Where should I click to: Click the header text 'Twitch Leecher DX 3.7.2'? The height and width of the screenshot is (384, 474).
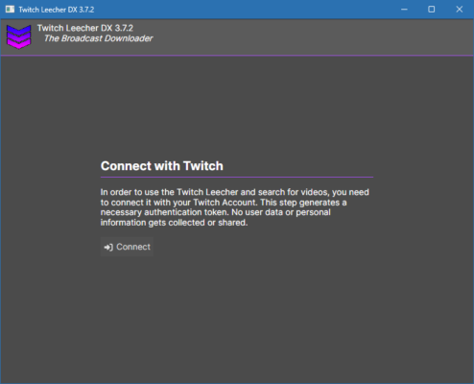click(x=85, y=28)
